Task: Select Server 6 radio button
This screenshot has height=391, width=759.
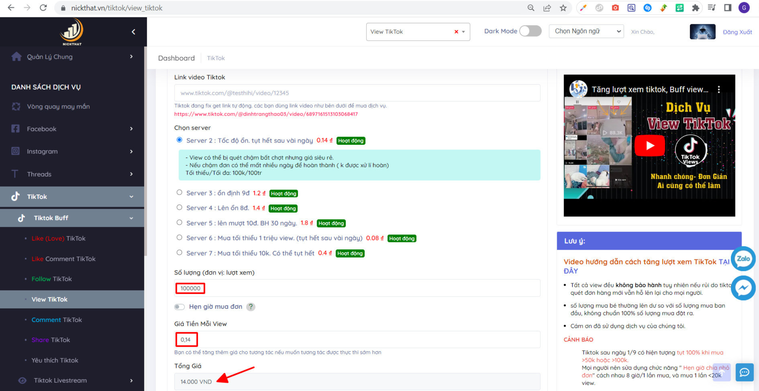Action: click(179, 238)
